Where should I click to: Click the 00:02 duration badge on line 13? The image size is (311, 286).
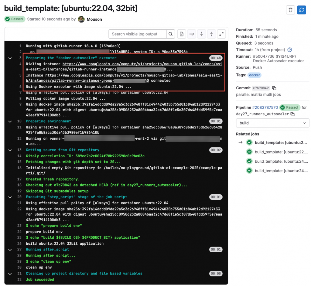click(x=216, y=150)
